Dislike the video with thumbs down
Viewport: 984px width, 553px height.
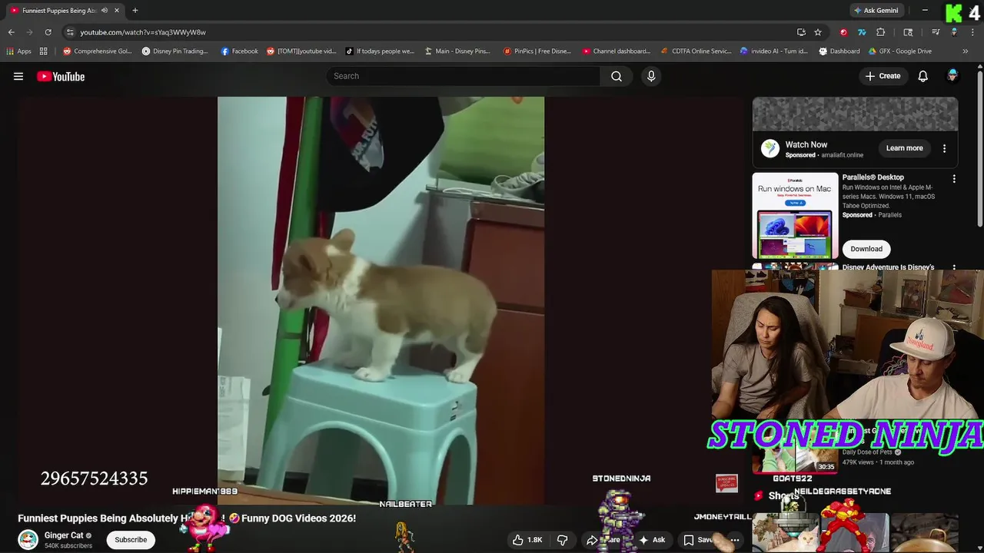562,540
